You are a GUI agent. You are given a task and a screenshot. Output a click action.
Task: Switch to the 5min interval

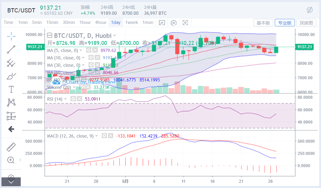tap(37, 22)
